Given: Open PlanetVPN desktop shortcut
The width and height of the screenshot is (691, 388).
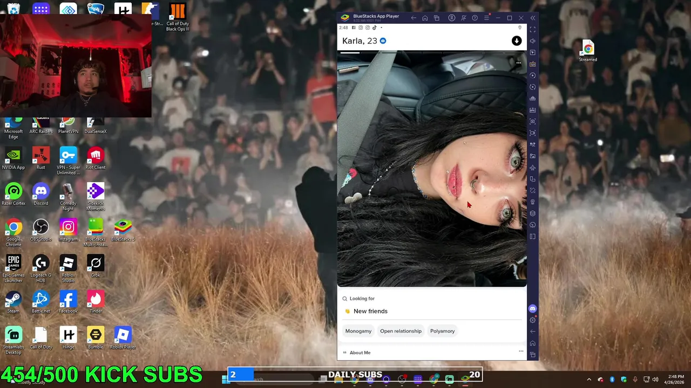Looking at the screenshot, I should (x=68, y=126).
